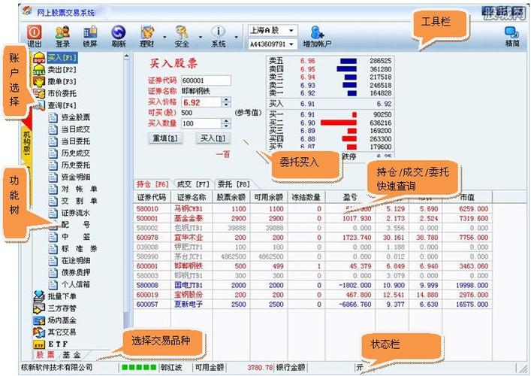Viewport: 531px width, 376px height.
Task: Click the 登录 login toolbar icon
Action: coord(62,36)
